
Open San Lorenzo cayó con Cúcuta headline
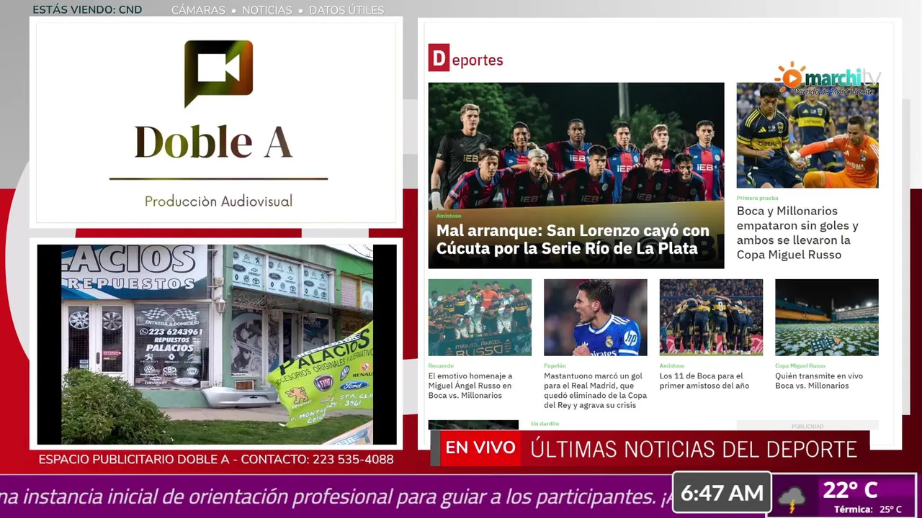tap(573, 240)
